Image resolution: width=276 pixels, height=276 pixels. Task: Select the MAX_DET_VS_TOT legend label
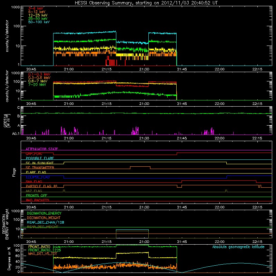[x=43, y=254]
